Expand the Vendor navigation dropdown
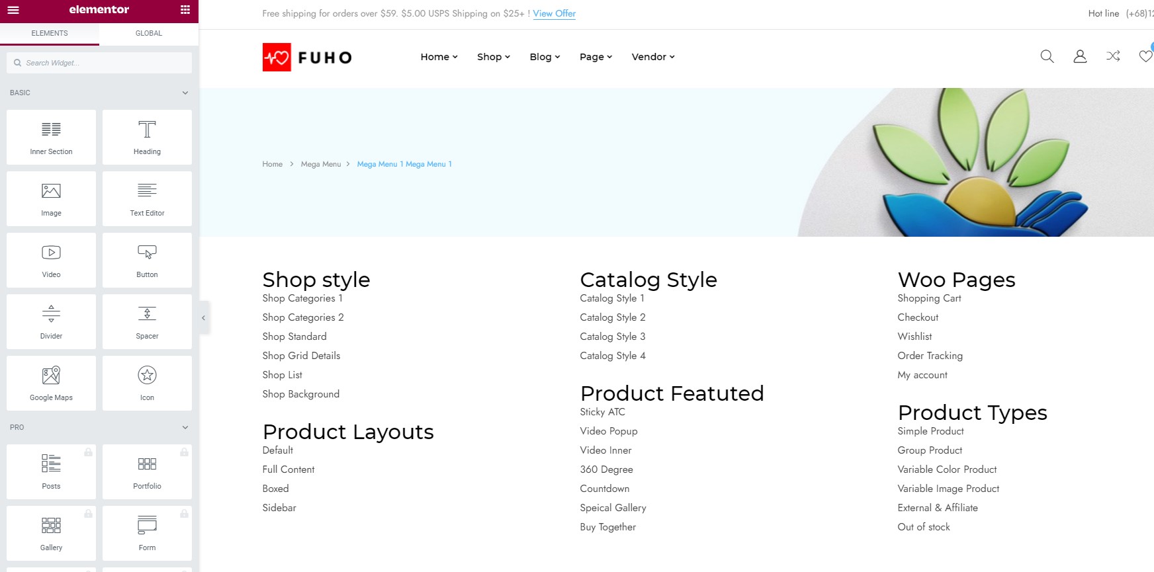 coord(653,57)
